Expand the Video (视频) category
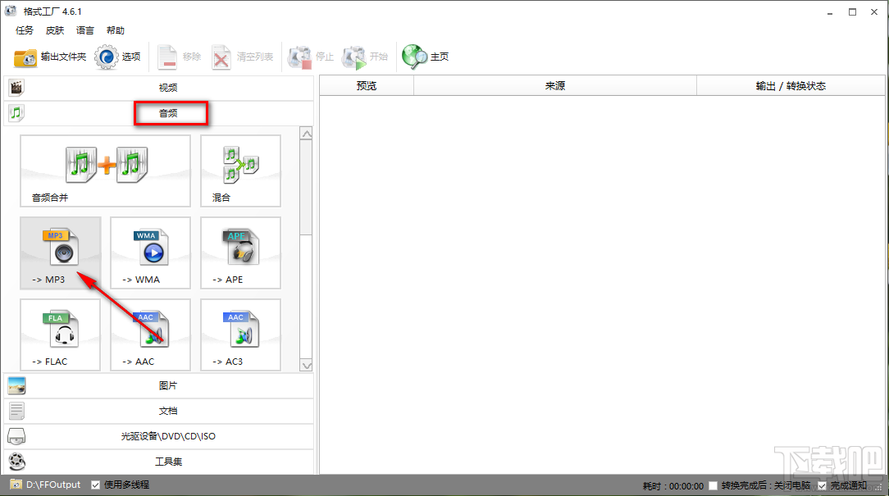 pyautogui.click(x=159, y=87)
